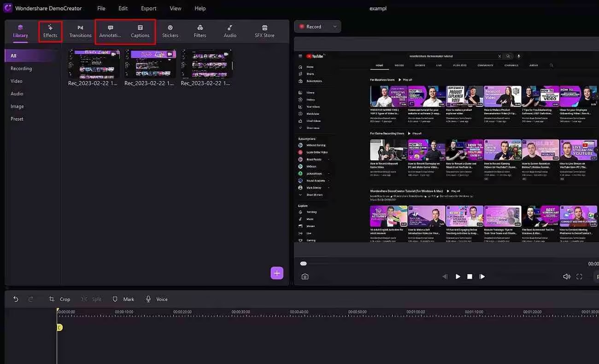
Task: Open the Captions tab
Action: tap(140, 31)
